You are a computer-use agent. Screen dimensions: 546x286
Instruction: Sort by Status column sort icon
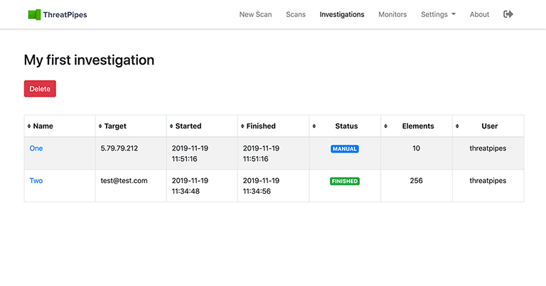314,126
